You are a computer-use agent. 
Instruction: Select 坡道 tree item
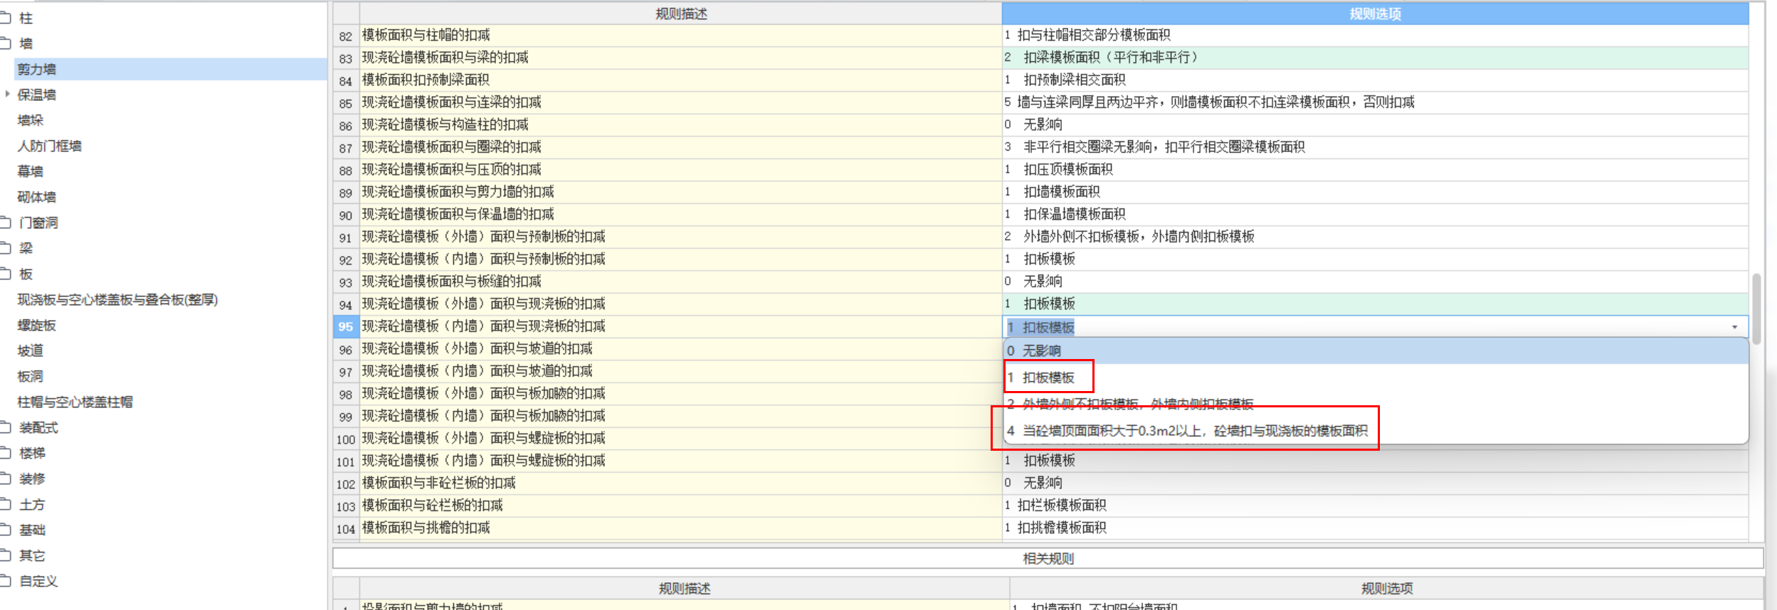click(x=30, y=351)
